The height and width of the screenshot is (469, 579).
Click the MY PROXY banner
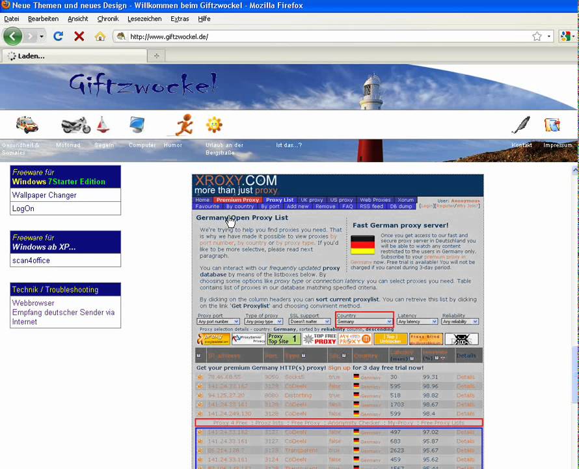[355, 339]
